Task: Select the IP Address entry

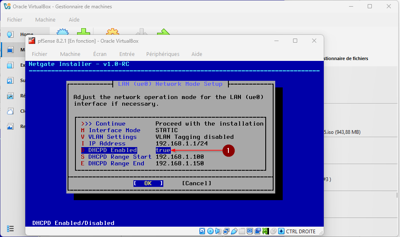Action: pos(107,143)
